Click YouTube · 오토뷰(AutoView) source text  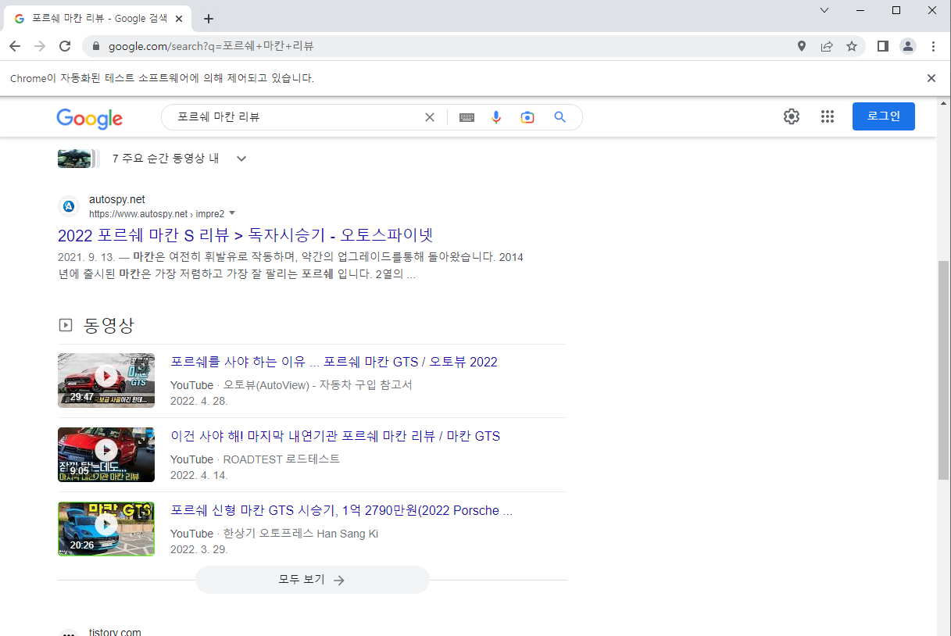coord(291,385)
